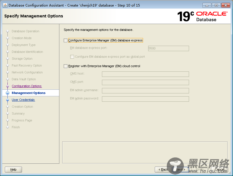Click the EM admin password field
This screenshot has height=176, width=233.
point(145,99)
